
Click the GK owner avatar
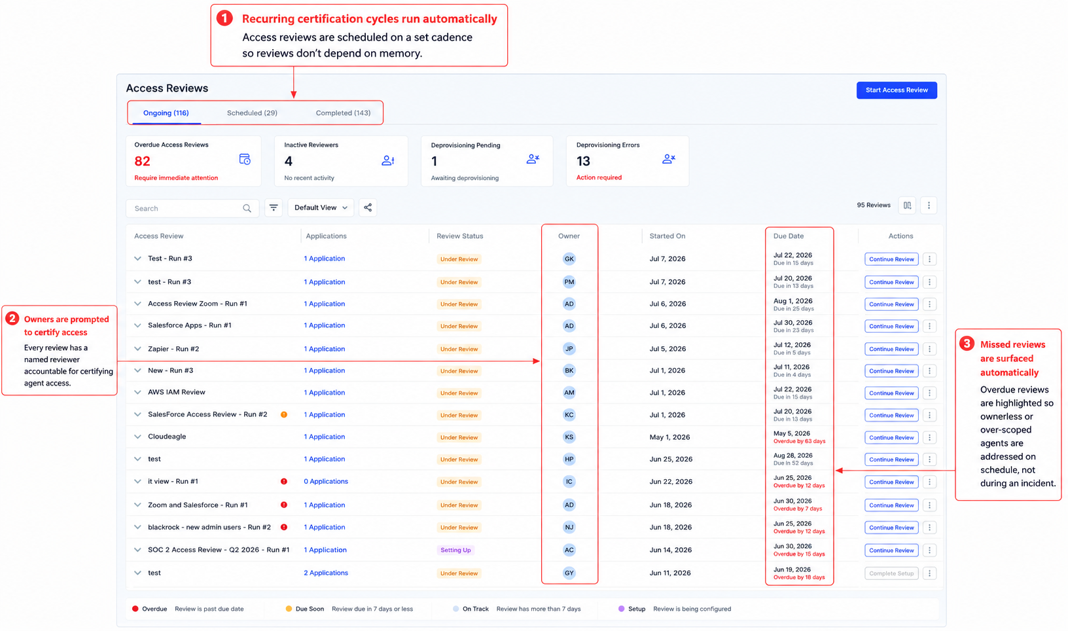569,259
